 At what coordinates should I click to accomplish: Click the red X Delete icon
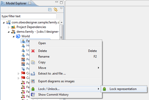33,51
